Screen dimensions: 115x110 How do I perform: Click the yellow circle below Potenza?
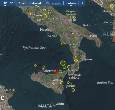75,37
